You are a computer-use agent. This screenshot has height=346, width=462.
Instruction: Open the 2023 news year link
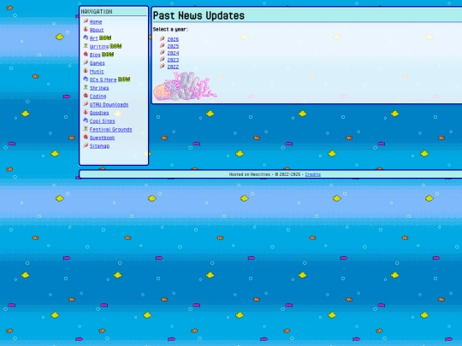173,60
